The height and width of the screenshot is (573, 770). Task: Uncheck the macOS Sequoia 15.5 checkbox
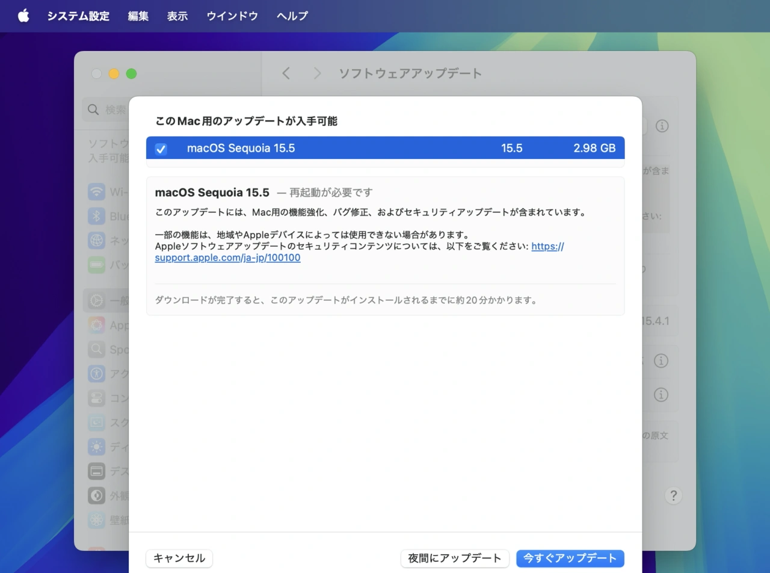click(x=161, y=149)
